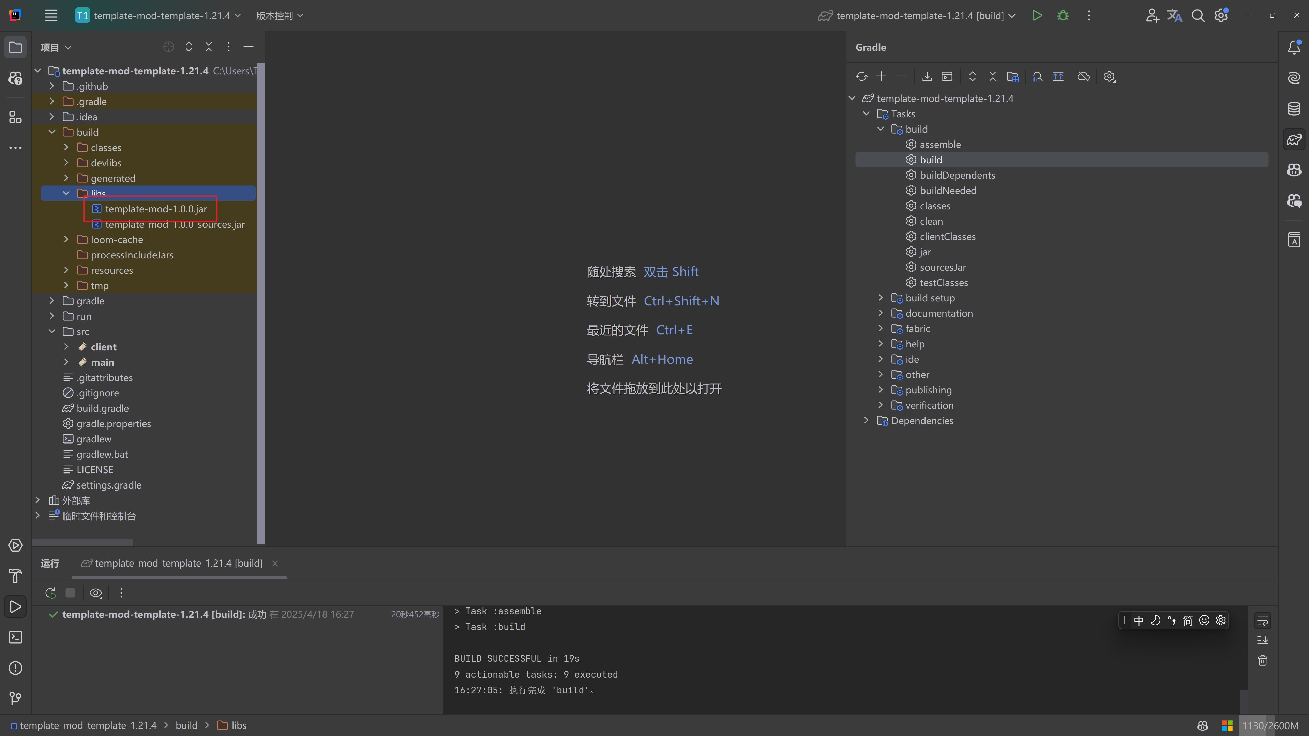Open the Build hammer tool window
Screen dimensions: 1309x736
pyautogui.click(x=15, y=576)
